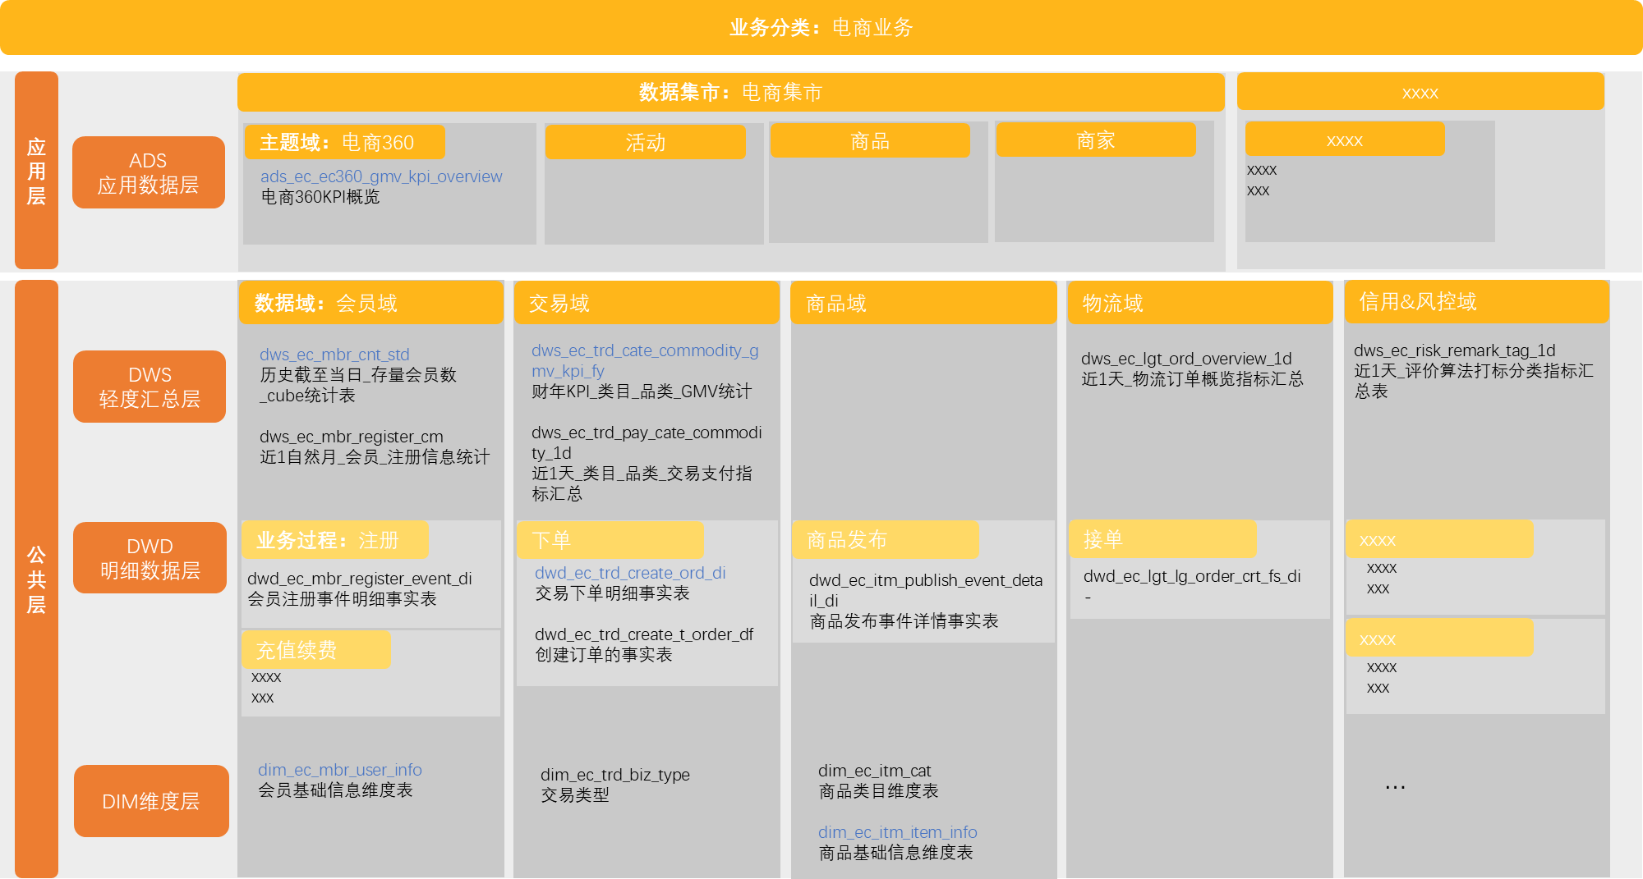Click the 电商360KPI概览 text
Screen dimensions: 1643x879
[x=320, y=197]
